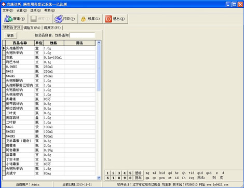Click the scroll down arrow of drug list
The width and height of the screenshot is (244, 188).
click(x=99, y=178)
